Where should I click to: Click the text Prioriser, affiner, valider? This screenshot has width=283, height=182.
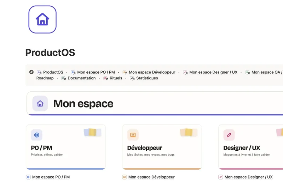(47, 154)
